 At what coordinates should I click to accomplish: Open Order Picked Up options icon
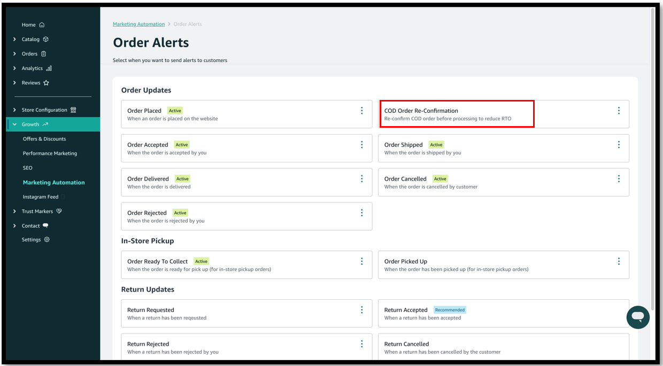[x=619, y=261]
